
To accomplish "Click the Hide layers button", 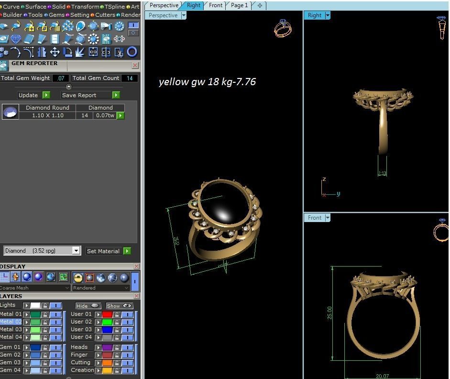I will click(x=88, y=306).
